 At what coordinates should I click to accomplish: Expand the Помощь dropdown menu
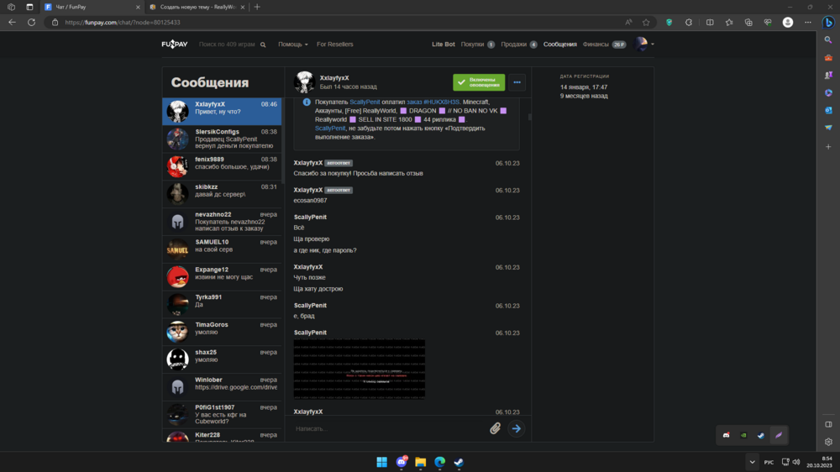pos(292,45)
